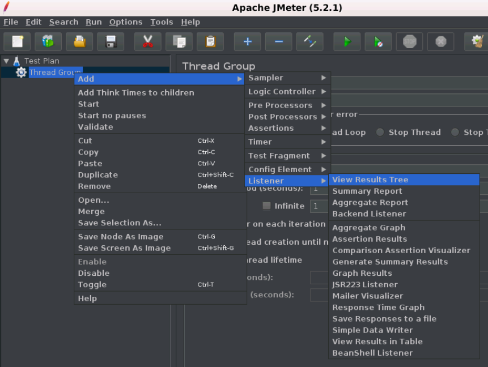Click the red scissors Cut toolbar icon

[148, 41]
